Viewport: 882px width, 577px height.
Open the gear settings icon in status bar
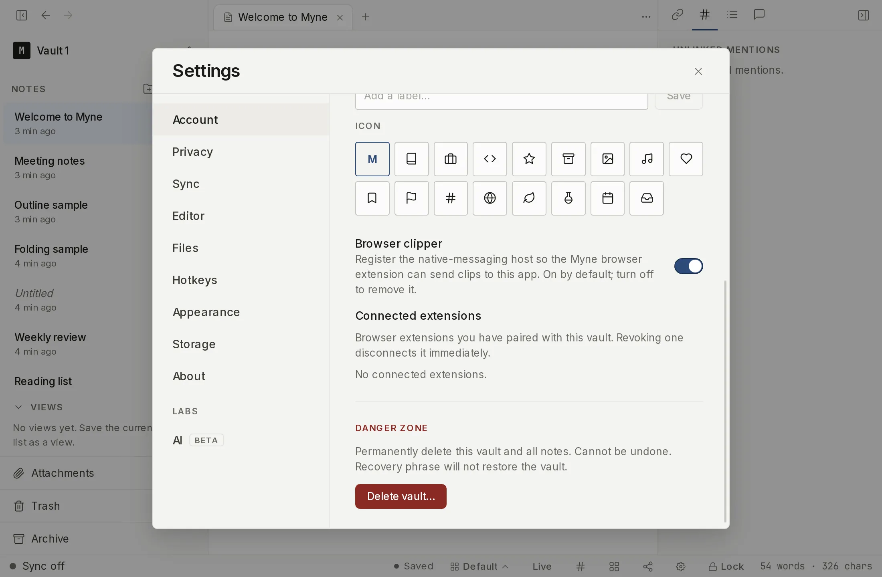681,566
